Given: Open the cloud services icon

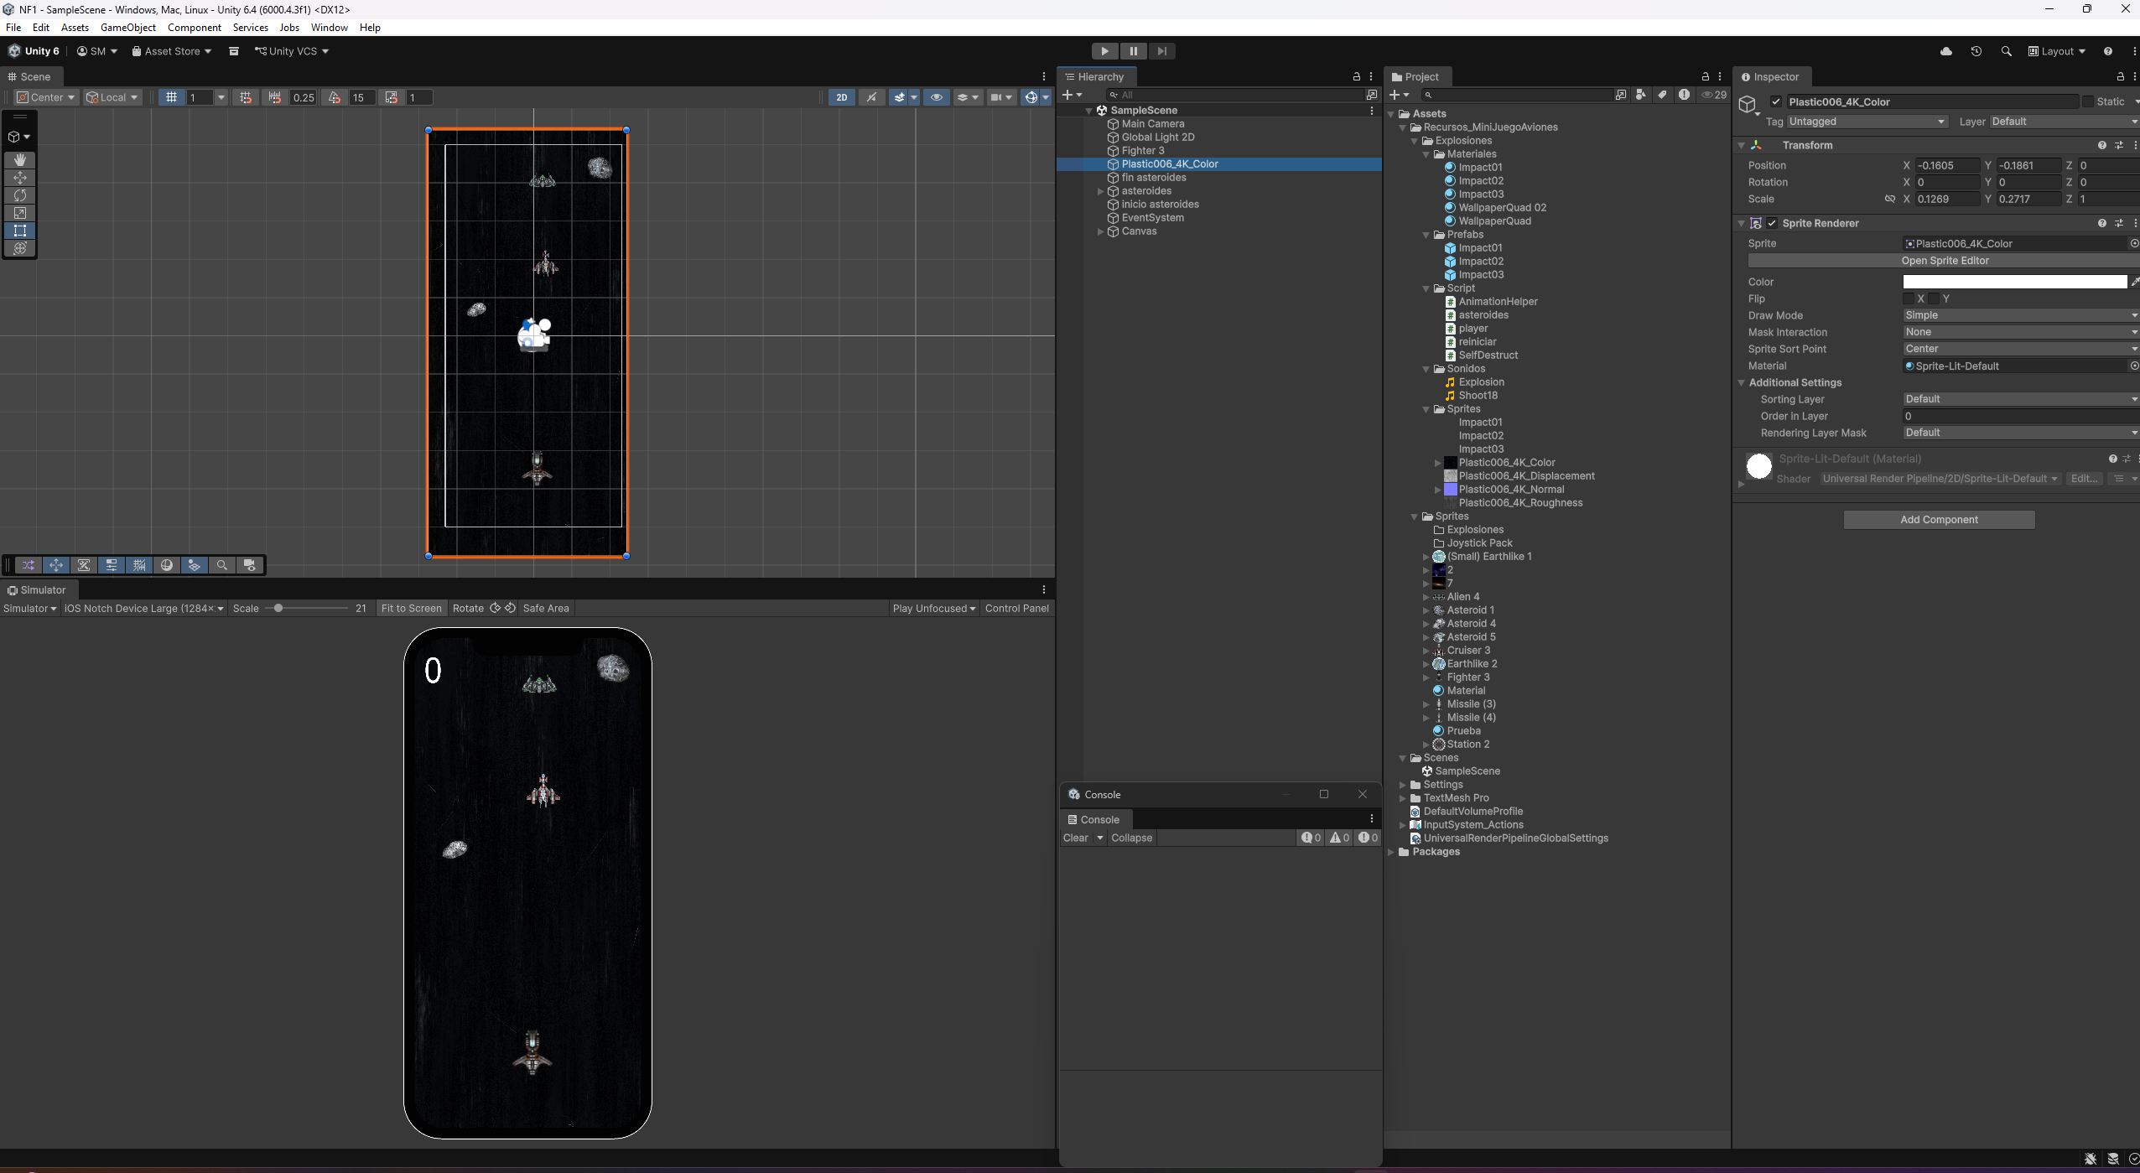Looking at the screenshot, I should 1946,51.
